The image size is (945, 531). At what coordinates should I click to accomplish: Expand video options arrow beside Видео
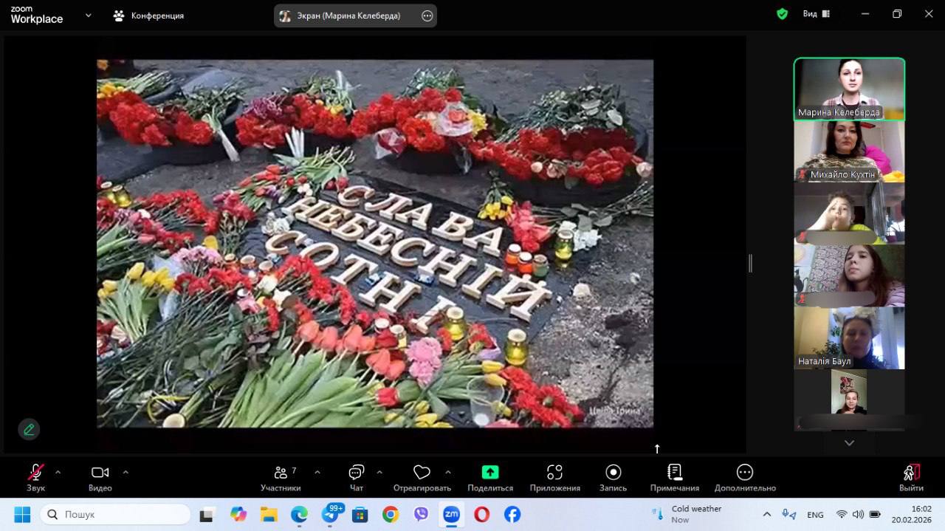click(x=126, y=472)
